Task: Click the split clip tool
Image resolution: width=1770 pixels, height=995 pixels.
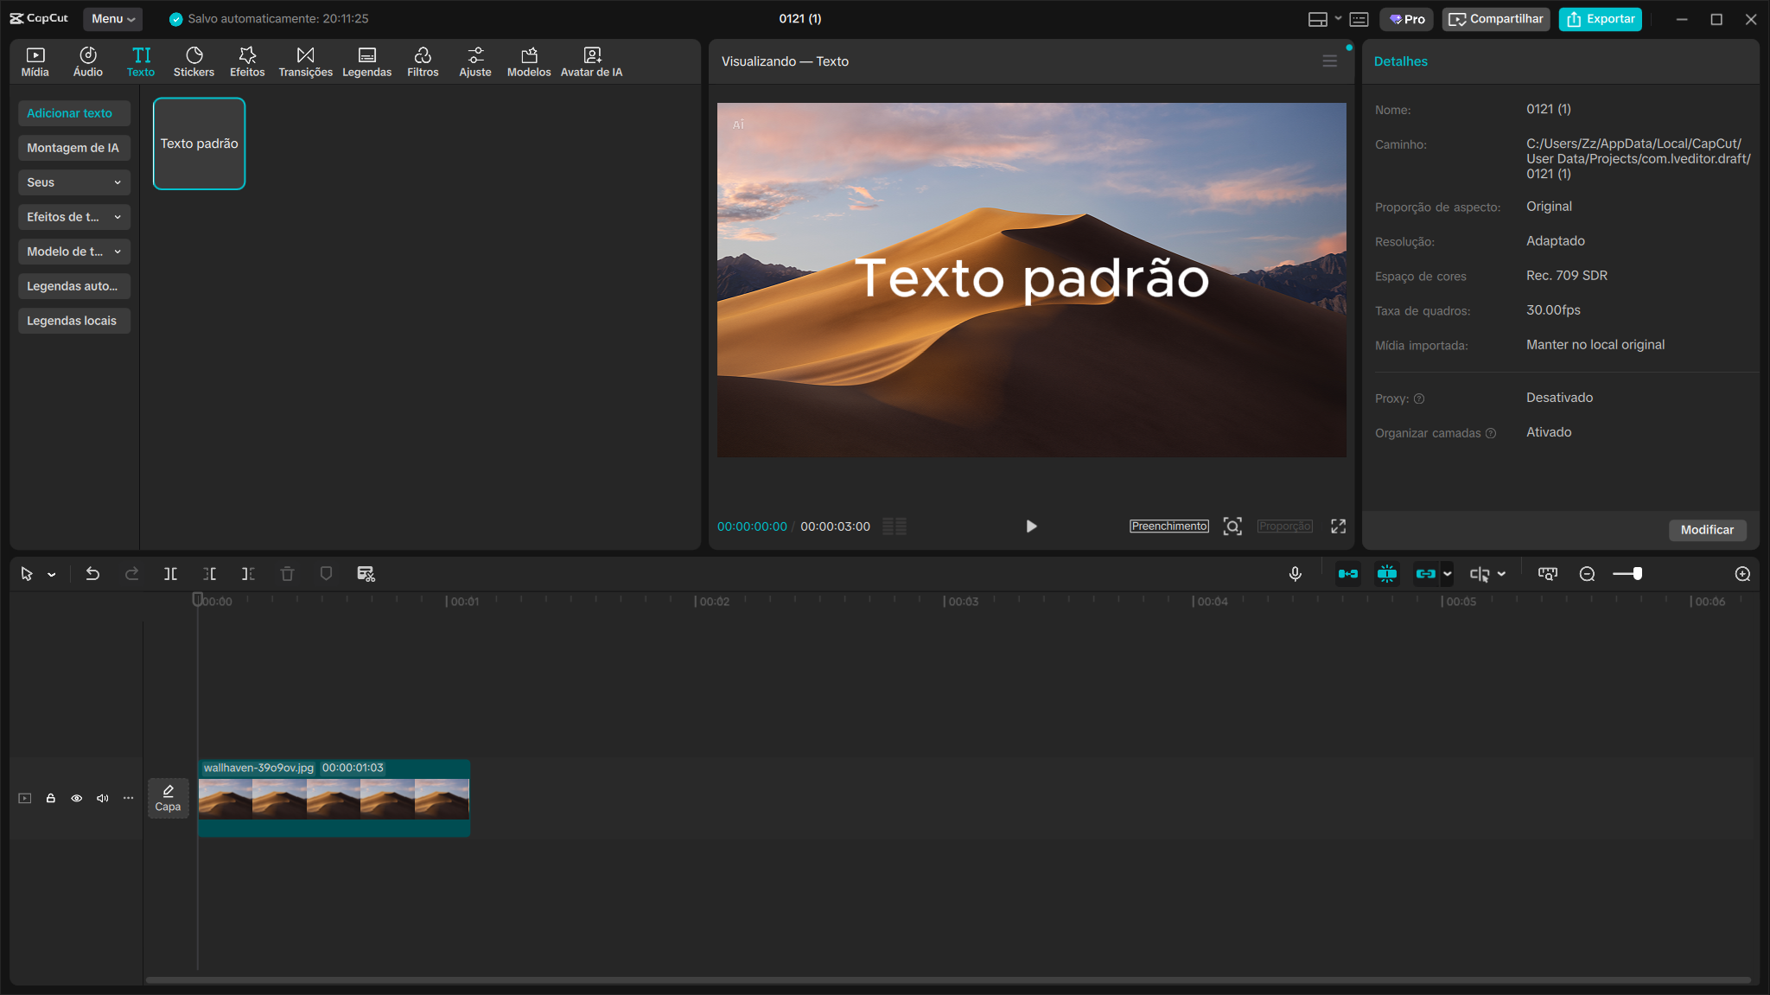Action: pos(170,573)
